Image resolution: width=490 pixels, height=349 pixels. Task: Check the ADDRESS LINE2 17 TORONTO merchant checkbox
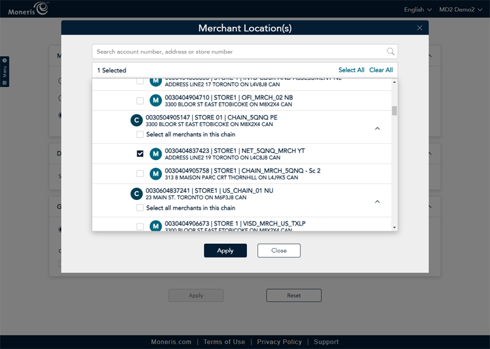[x=140, y=81]
